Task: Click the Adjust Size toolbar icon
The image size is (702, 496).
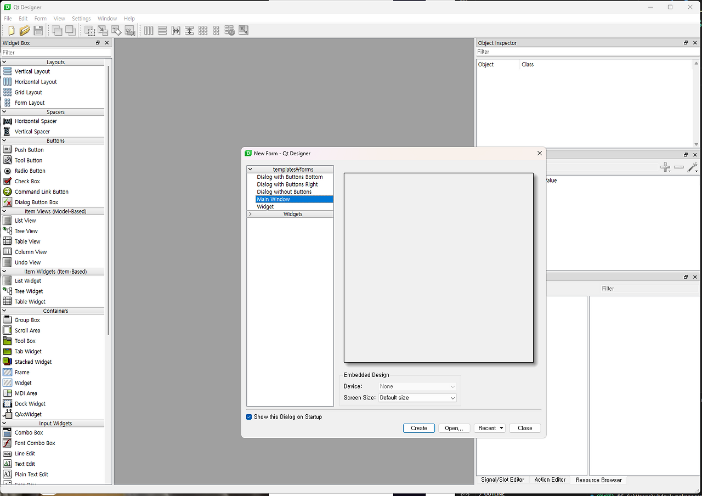Action: (244, 30)
